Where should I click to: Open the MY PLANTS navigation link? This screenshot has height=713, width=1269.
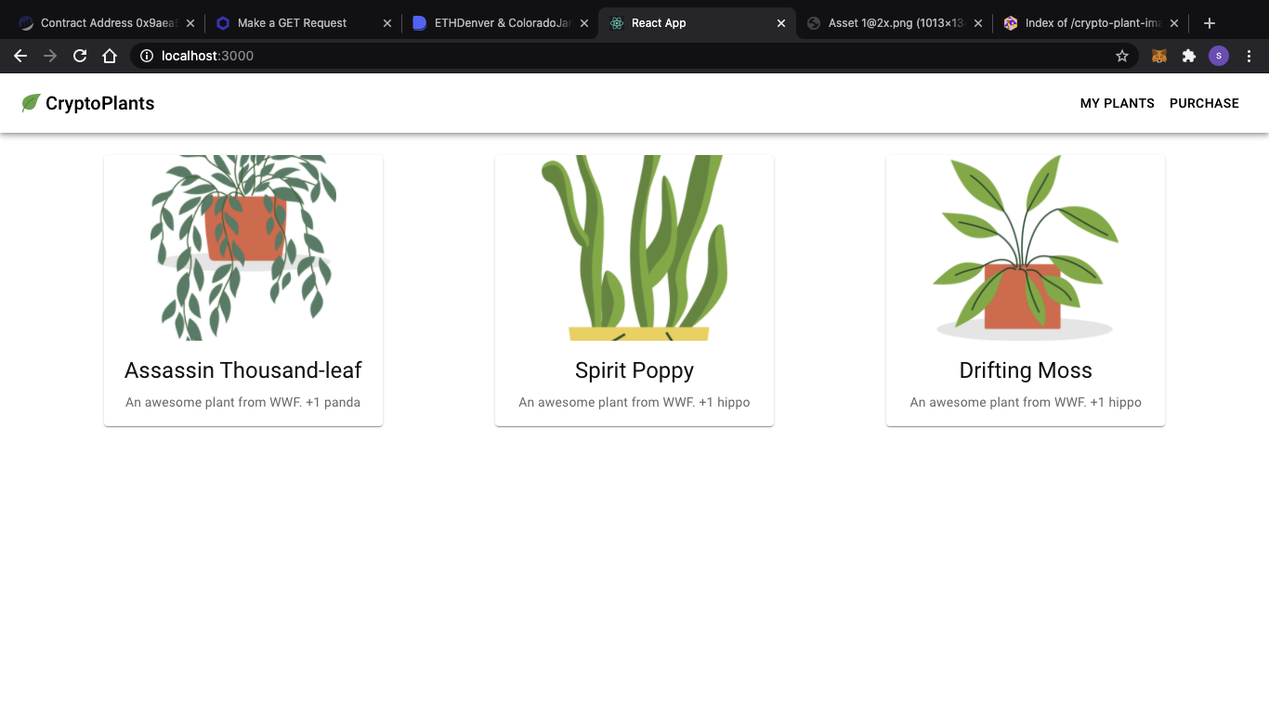coord(1117,103)
